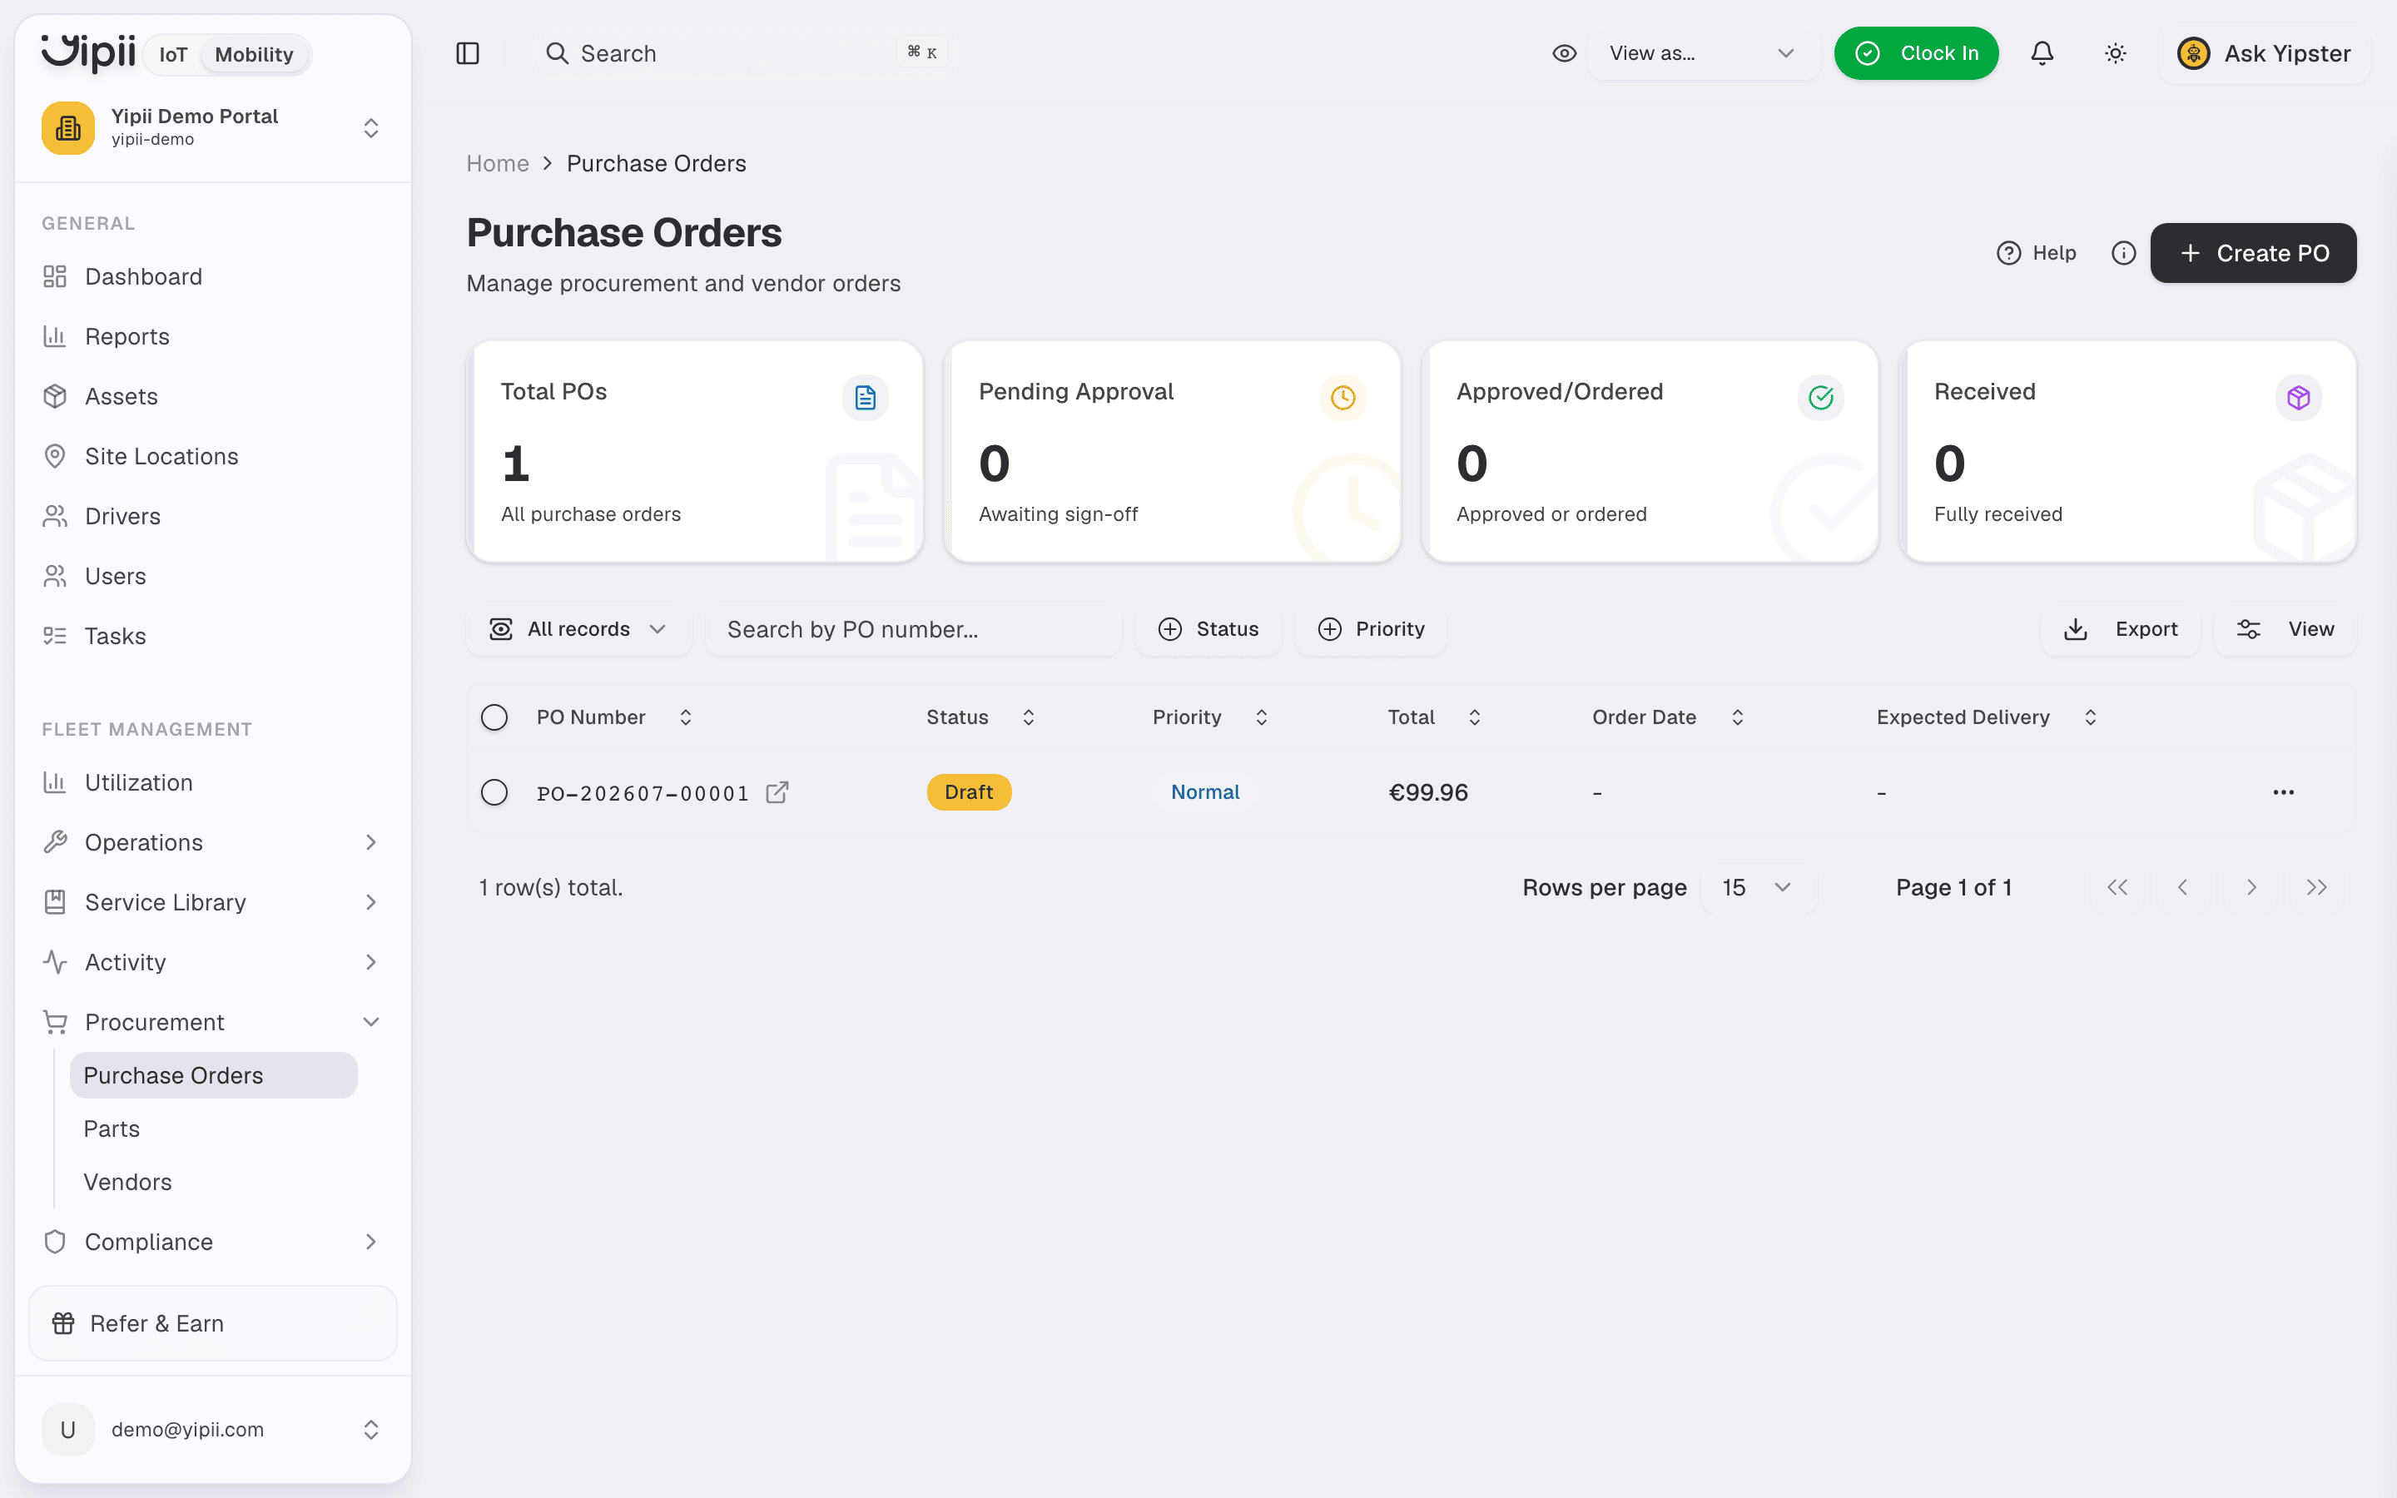The height and width of the screenshot is (1498, 2397).
Task: Sort by PO Number column arrows
Action: [686, 717]
